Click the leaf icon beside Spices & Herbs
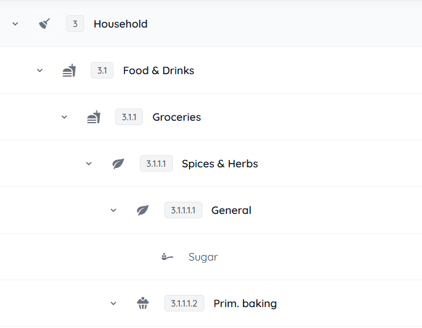The width and height of the screenshot is (422, 328). [118, 164]
